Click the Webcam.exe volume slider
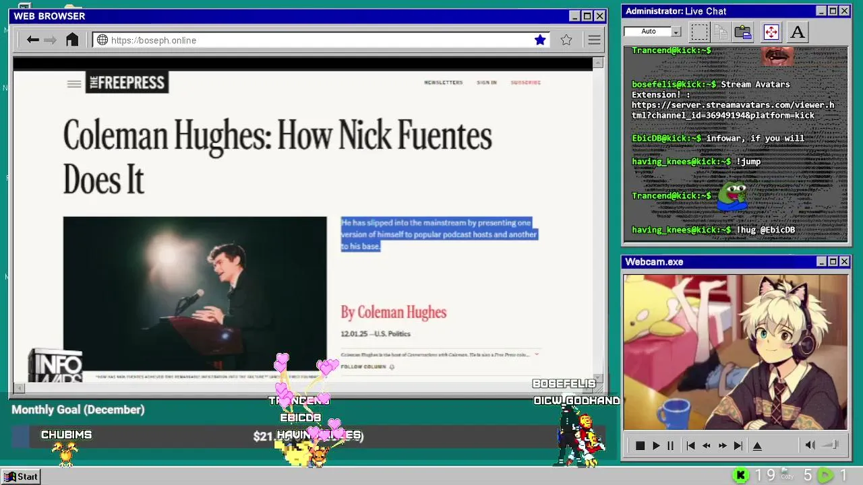Image resolution: width=863 pixels, height=485 pixels. [x=831, y=445]
